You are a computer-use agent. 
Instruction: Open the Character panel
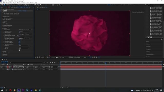click(148, 47)
